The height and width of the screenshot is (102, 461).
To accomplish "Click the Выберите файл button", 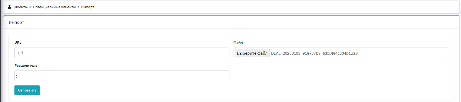I will pos(252,53).
